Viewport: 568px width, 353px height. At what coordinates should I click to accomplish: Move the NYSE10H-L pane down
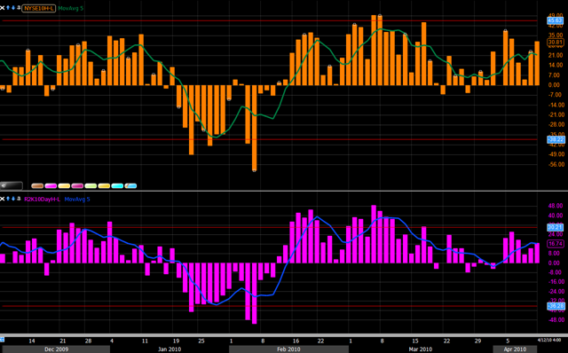point(13,8)
